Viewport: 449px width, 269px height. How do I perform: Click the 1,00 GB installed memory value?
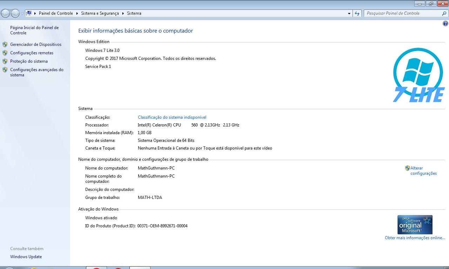click(145, 133)
